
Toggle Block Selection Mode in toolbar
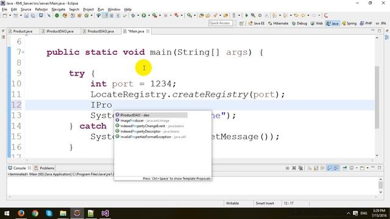[112, 15]
